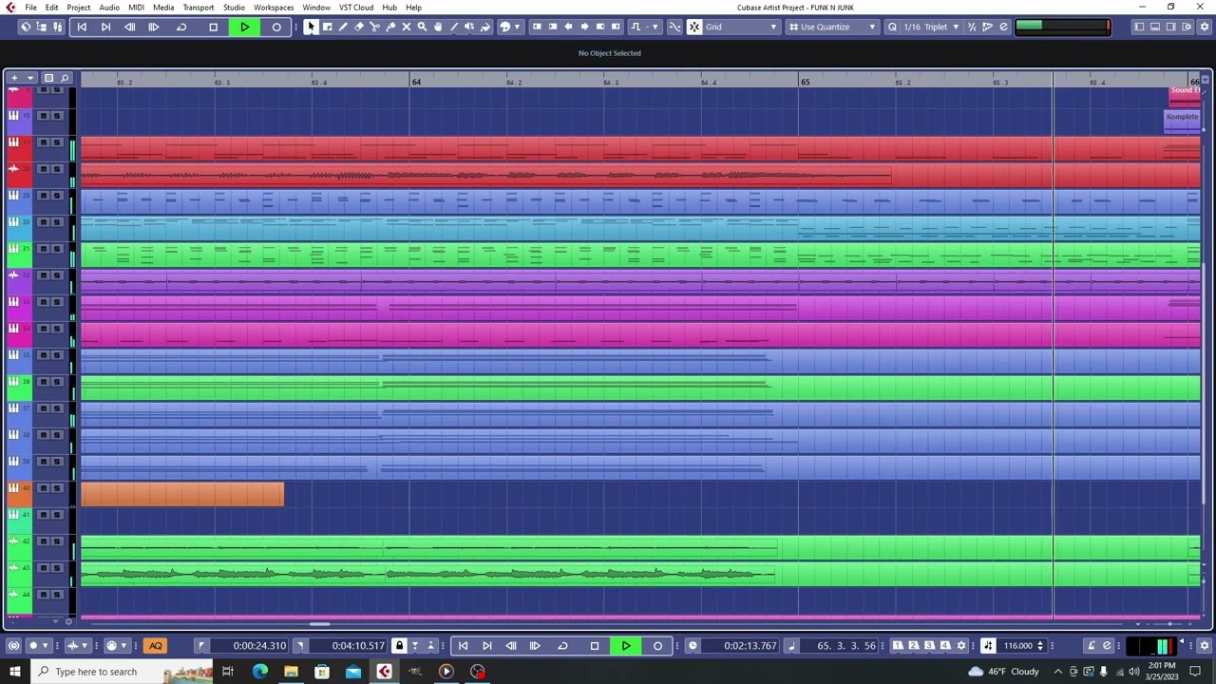This screenshot has height=684, width=1216.
Task: Click Apply Quantize Q icon
Action: tap(892, 27)
